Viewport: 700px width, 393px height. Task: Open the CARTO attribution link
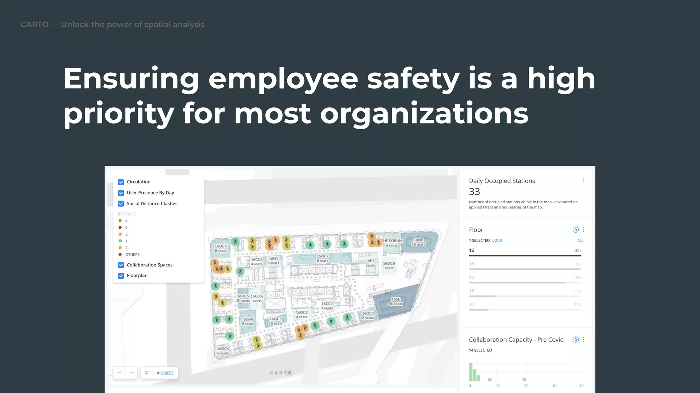(x=167, y=373)
